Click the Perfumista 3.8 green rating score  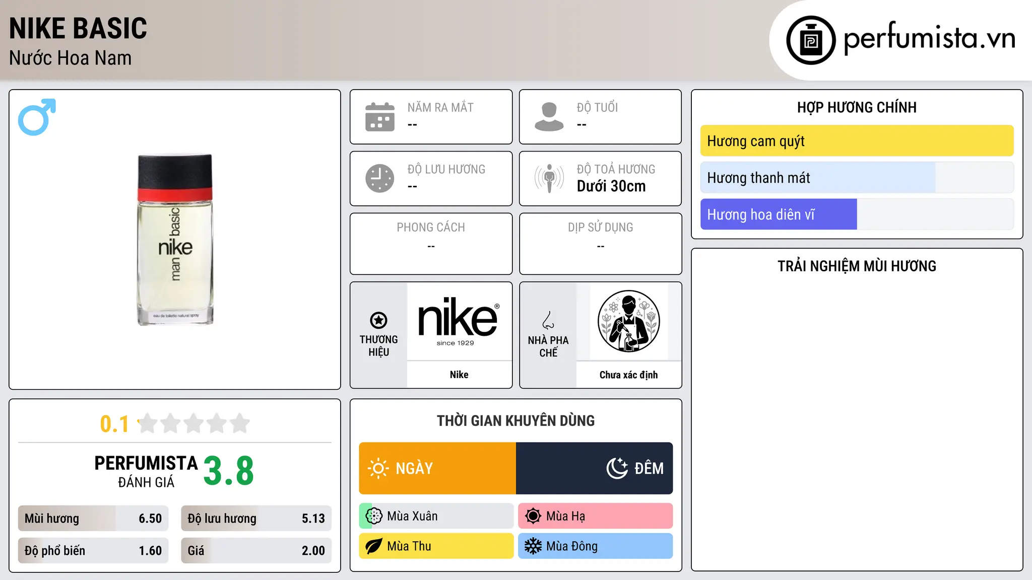(229, 471)
